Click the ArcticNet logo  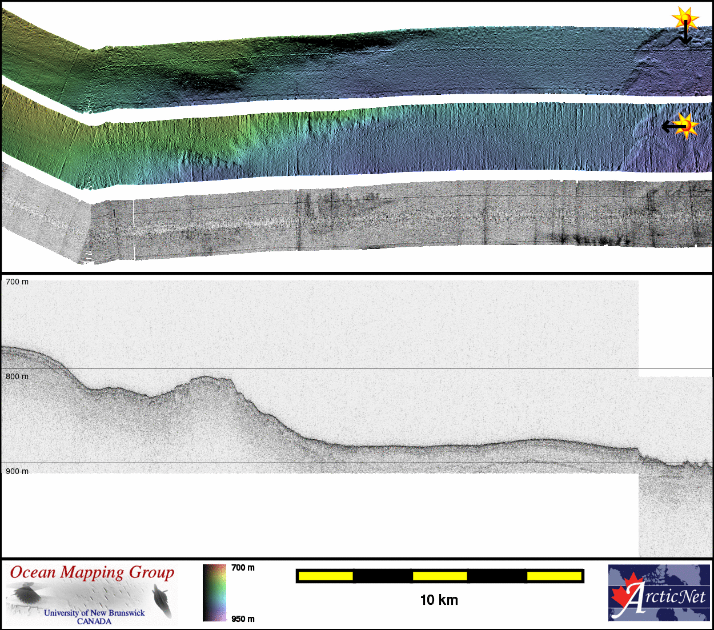pyautogui.click(x=659, y=592)
